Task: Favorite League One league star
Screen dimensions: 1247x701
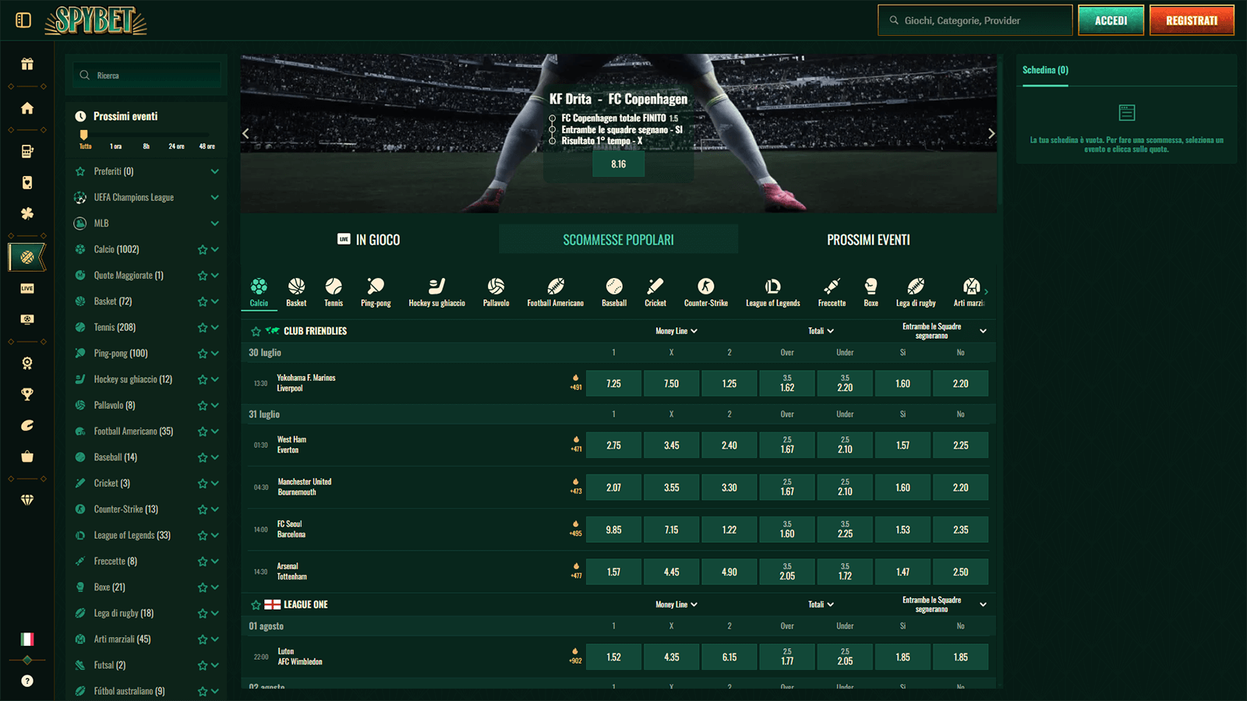Action: coord(256,604)
